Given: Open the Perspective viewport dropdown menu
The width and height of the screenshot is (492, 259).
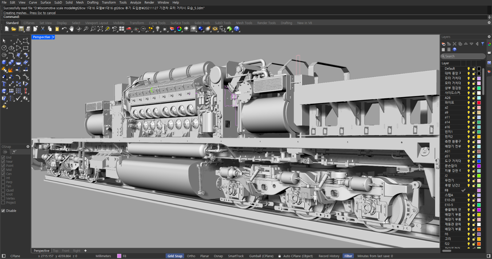Looking at the screenshot, I should click(53, 37).
